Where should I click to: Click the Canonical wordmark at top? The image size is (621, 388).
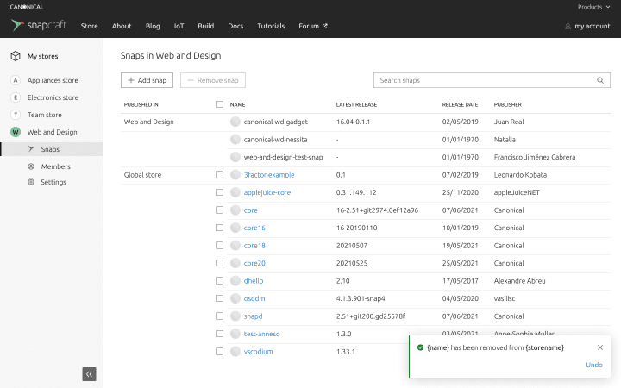coord(27,7)
